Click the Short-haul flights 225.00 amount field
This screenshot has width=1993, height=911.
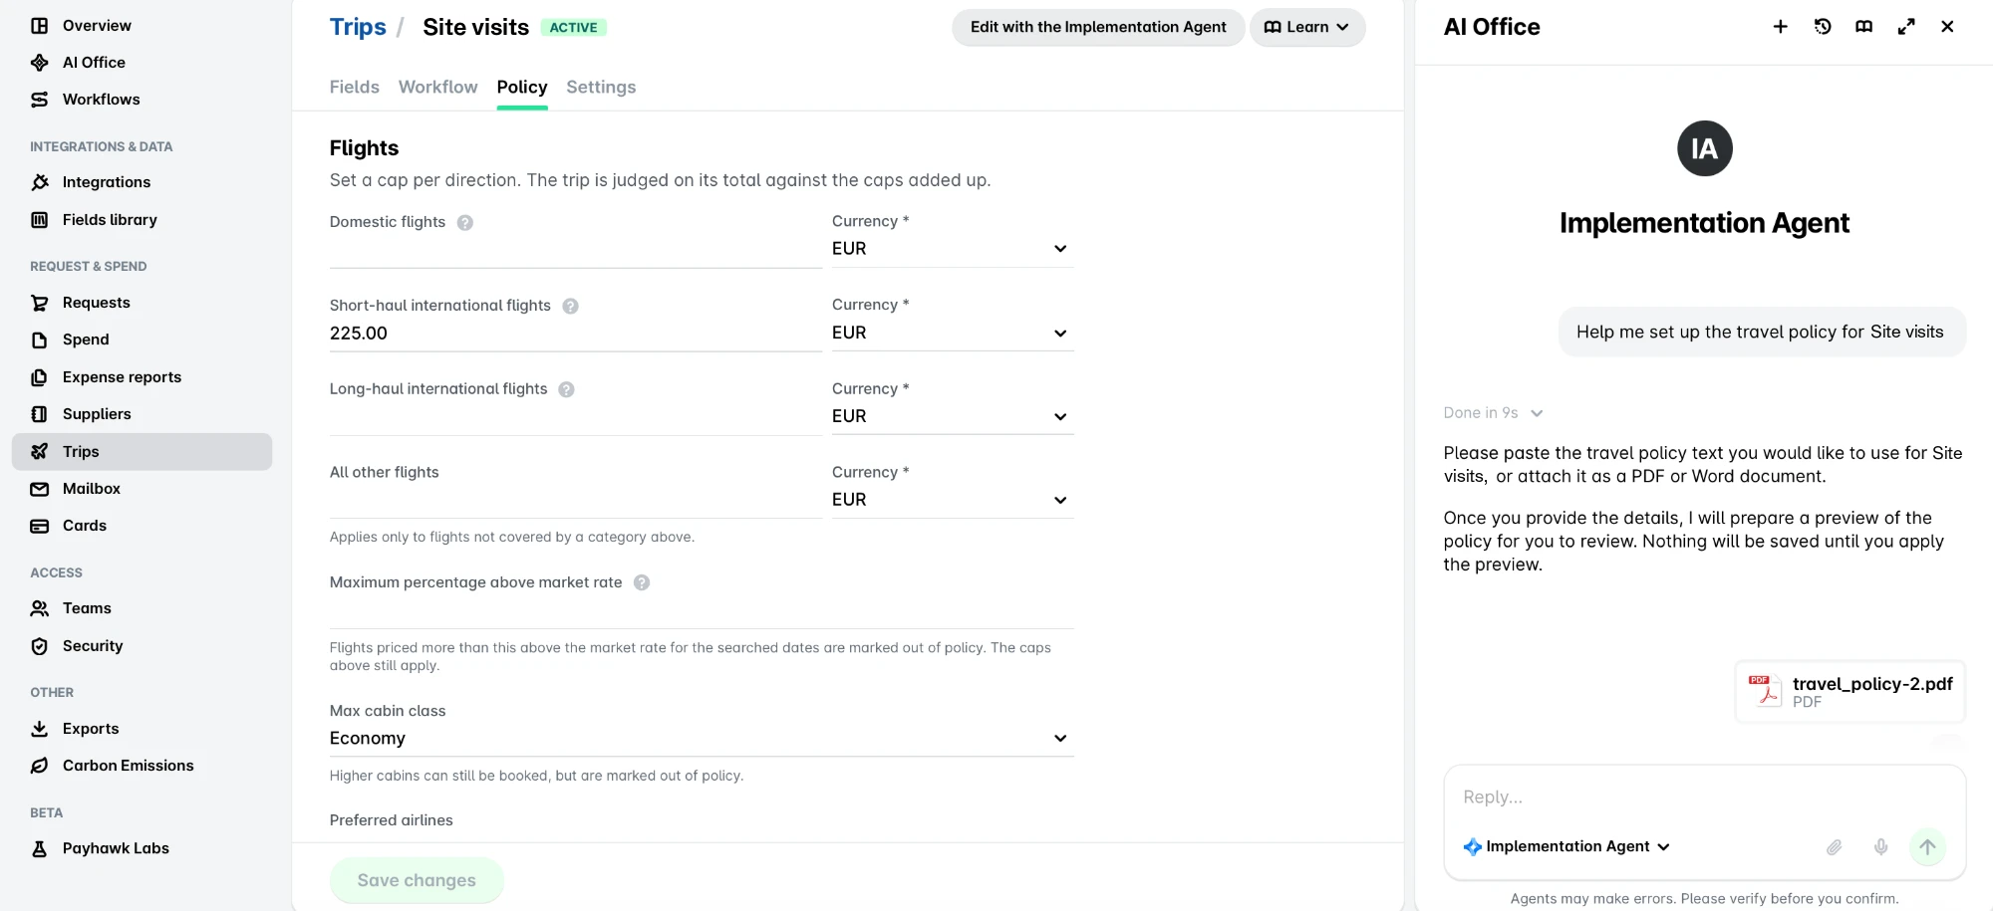pyautogui.click(x=575, y=334)
